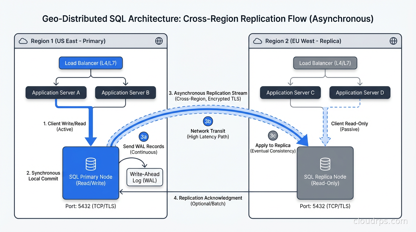This screenshot has width=416, height=232.
Task: Click the 3c Apply to Replica badge
Action: 273,136
